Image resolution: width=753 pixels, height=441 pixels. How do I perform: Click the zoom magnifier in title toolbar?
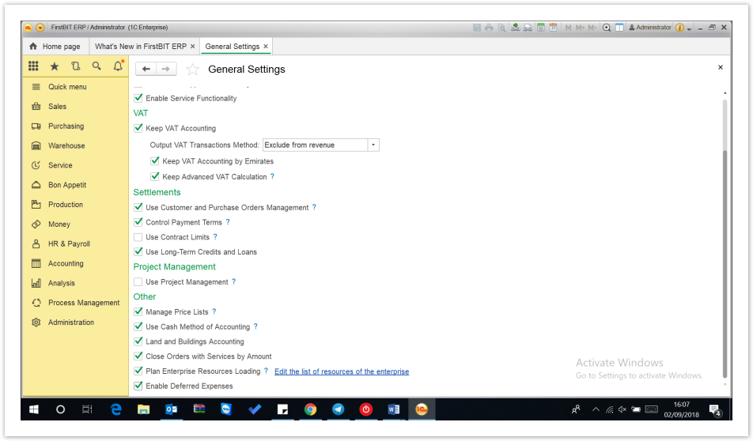click(x=607, y=28)
